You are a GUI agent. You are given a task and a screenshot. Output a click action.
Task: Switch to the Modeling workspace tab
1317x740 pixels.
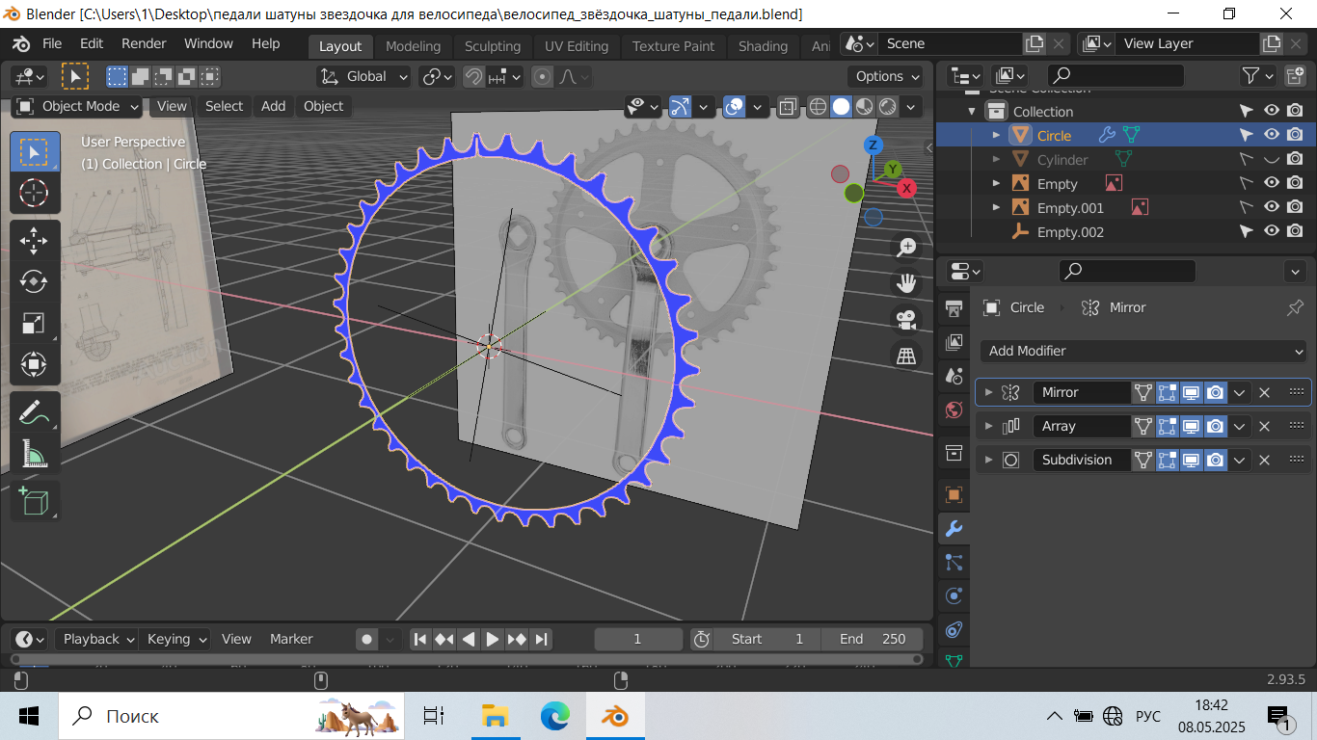click(x=413, y=45)
